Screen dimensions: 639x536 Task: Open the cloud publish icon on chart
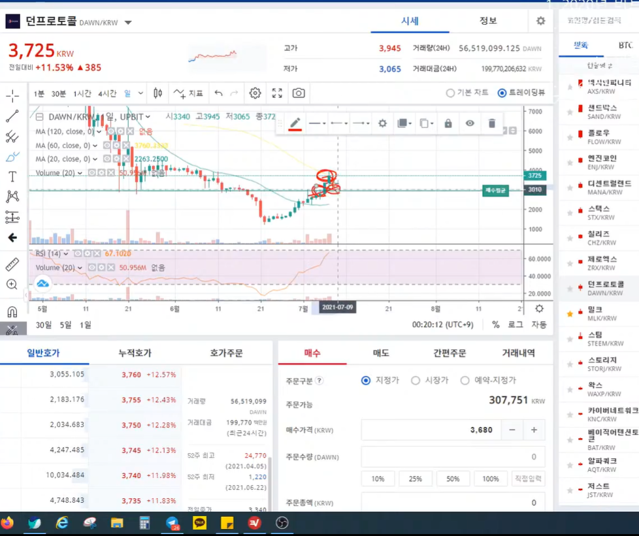[42, 284]
